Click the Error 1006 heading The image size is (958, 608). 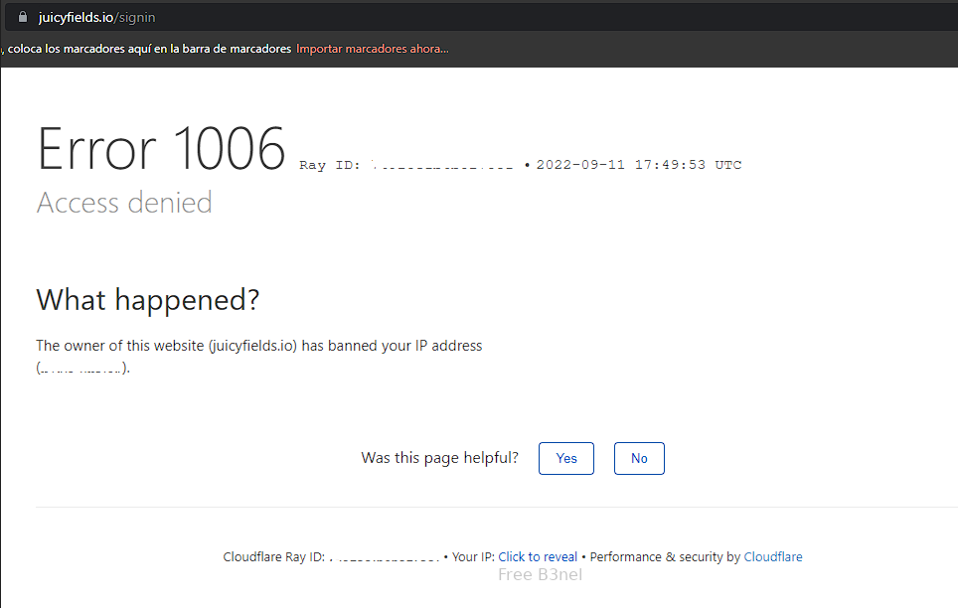pos(161,148)
